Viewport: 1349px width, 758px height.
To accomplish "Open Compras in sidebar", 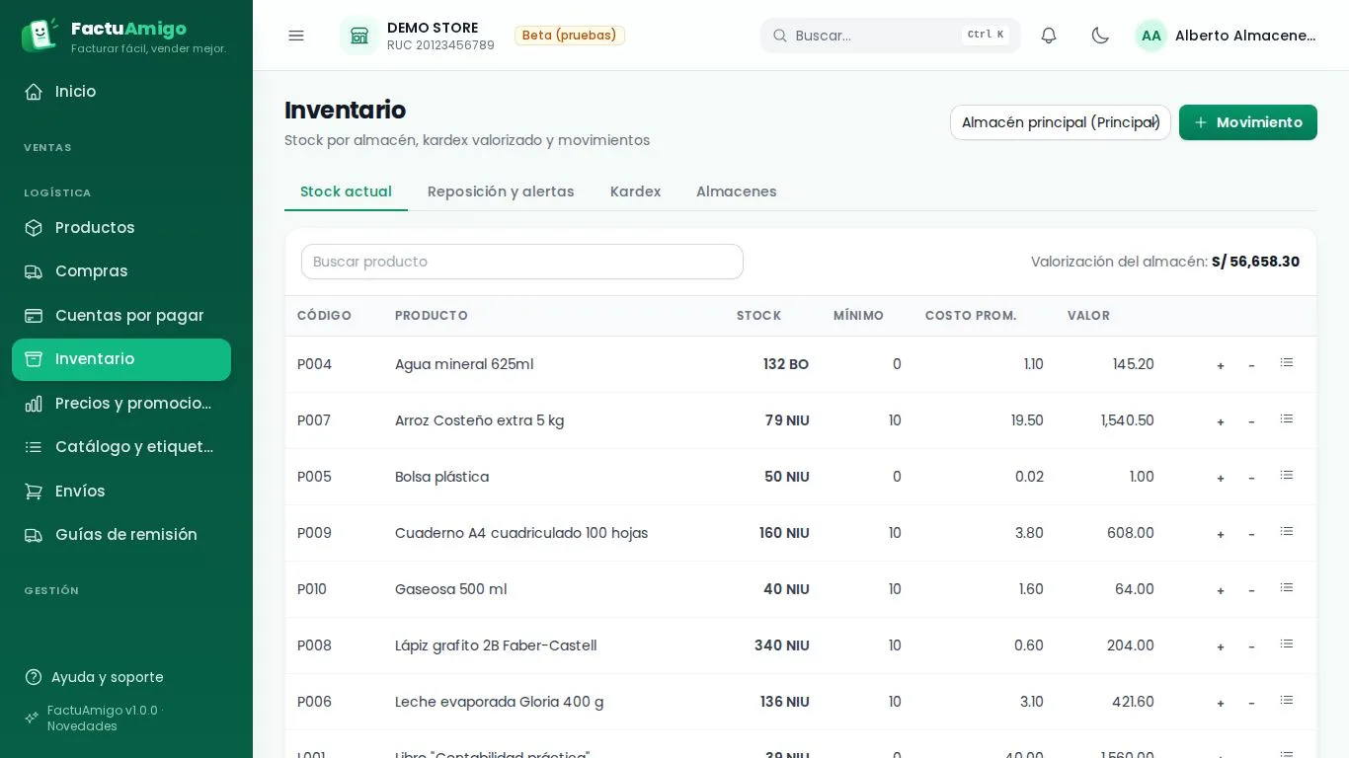I will click(121, 271).
